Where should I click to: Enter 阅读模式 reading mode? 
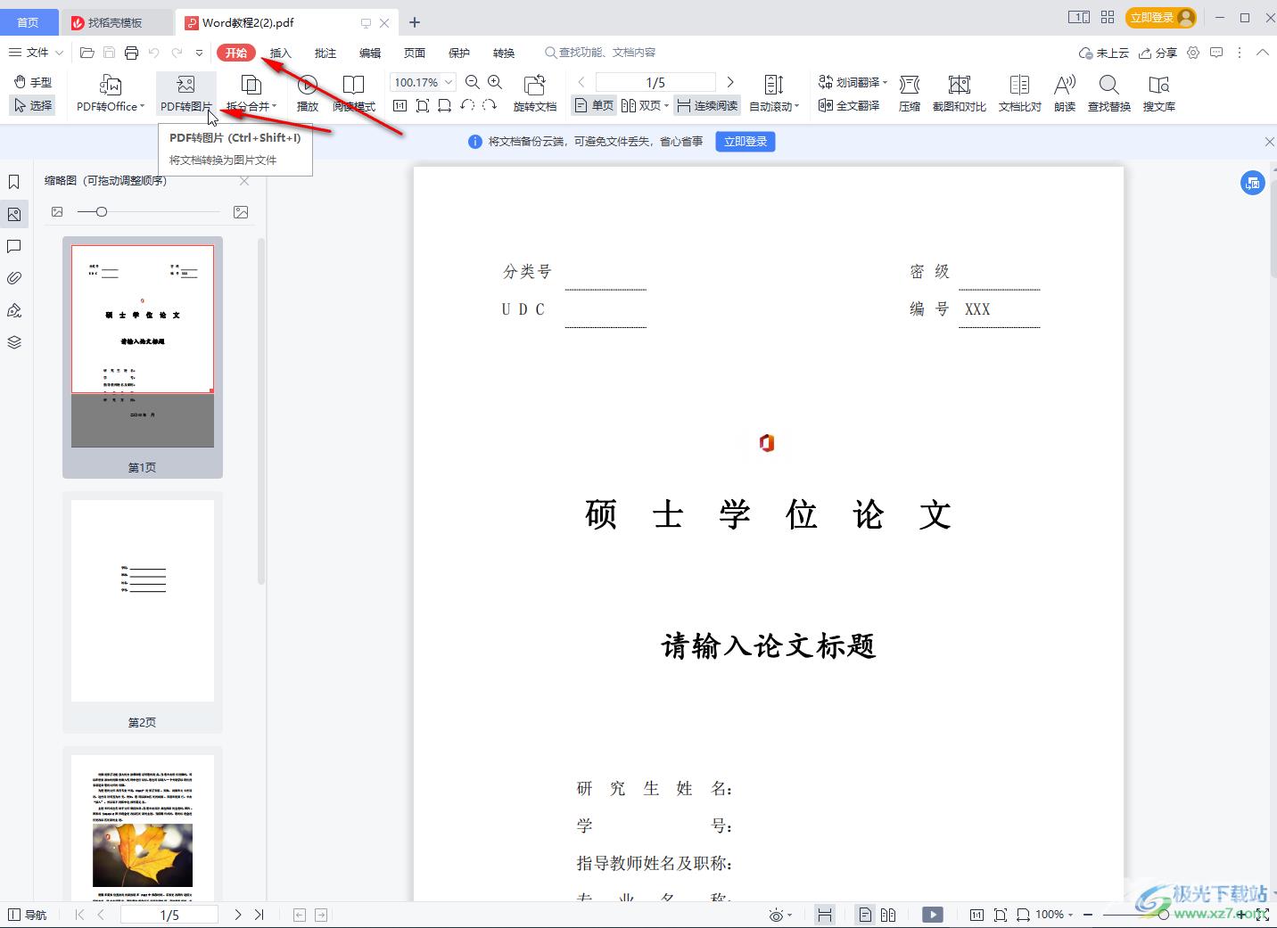[x=354, y=93]
